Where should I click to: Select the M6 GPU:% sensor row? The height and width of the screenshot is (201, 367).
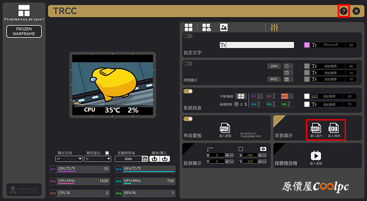pyautogui.click(x=145, y=193)
